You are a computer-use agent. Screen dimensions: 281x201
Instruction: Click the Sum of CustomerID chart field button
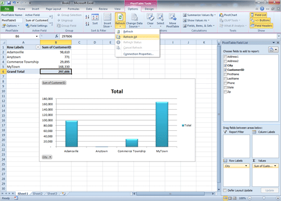[x=54, y=83]
